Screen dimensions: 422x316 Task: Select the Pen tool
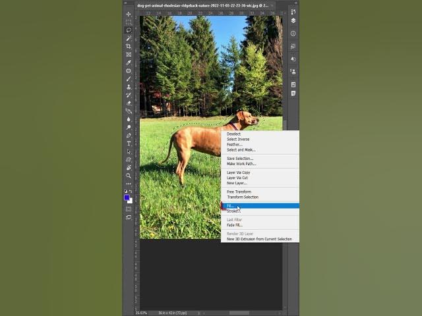point(129,136)
